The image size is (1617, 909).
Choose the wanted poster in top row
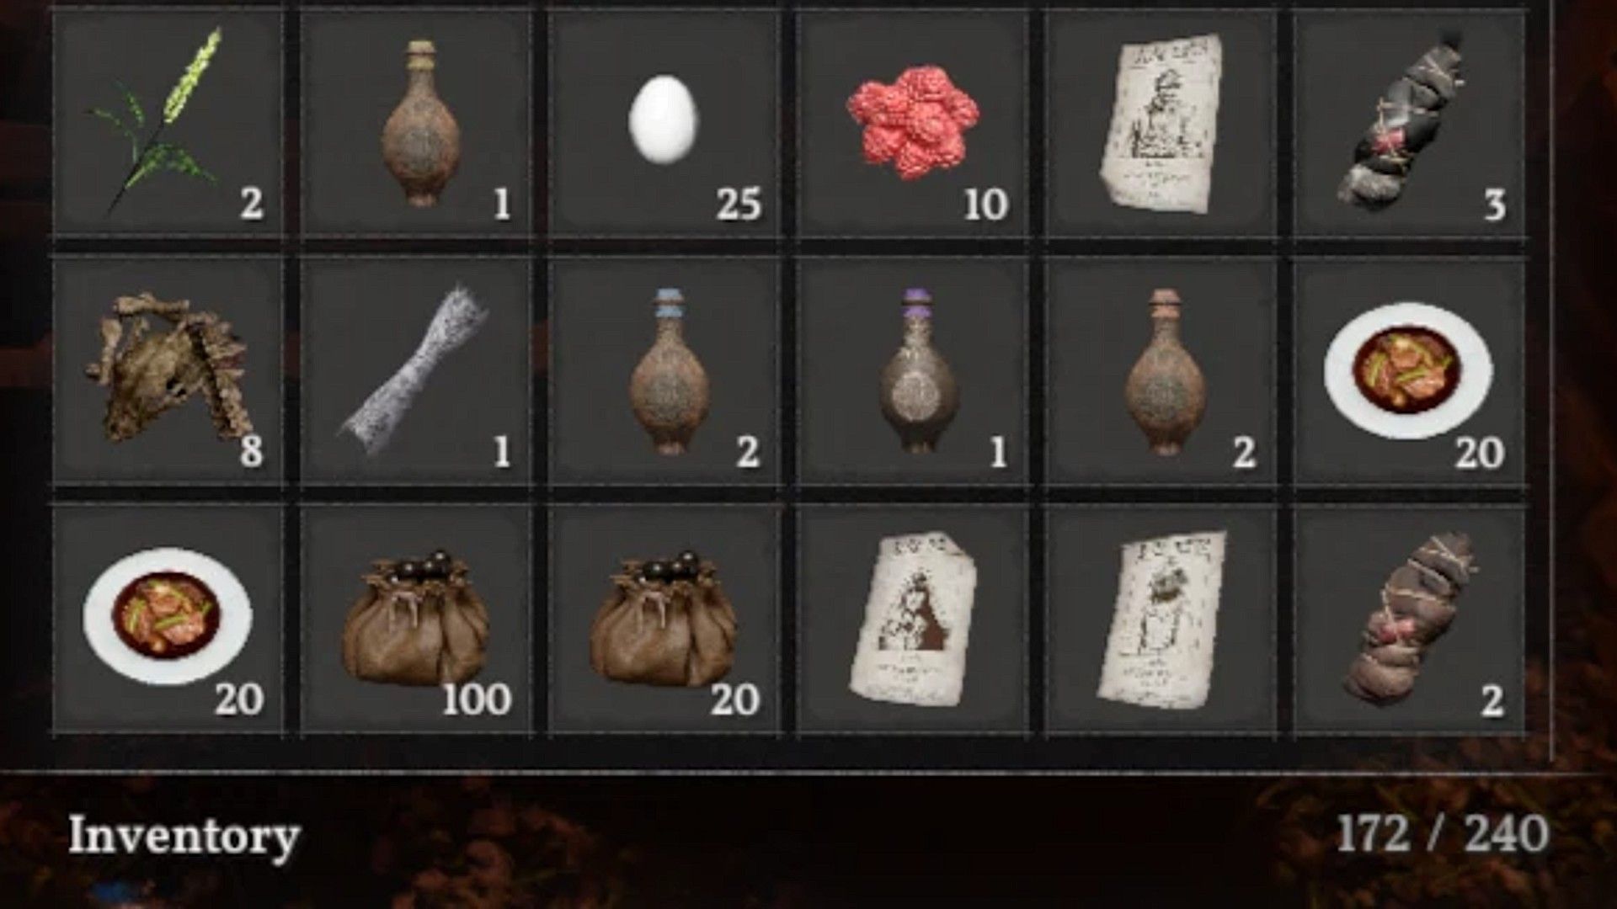click(x=1161, y=123)
